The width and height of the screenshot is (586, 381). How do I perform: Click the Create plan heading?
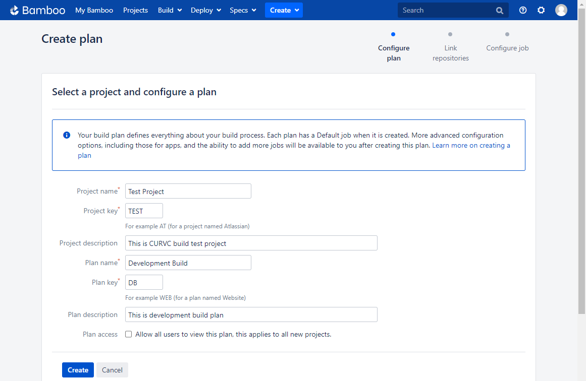pos(72,39)
